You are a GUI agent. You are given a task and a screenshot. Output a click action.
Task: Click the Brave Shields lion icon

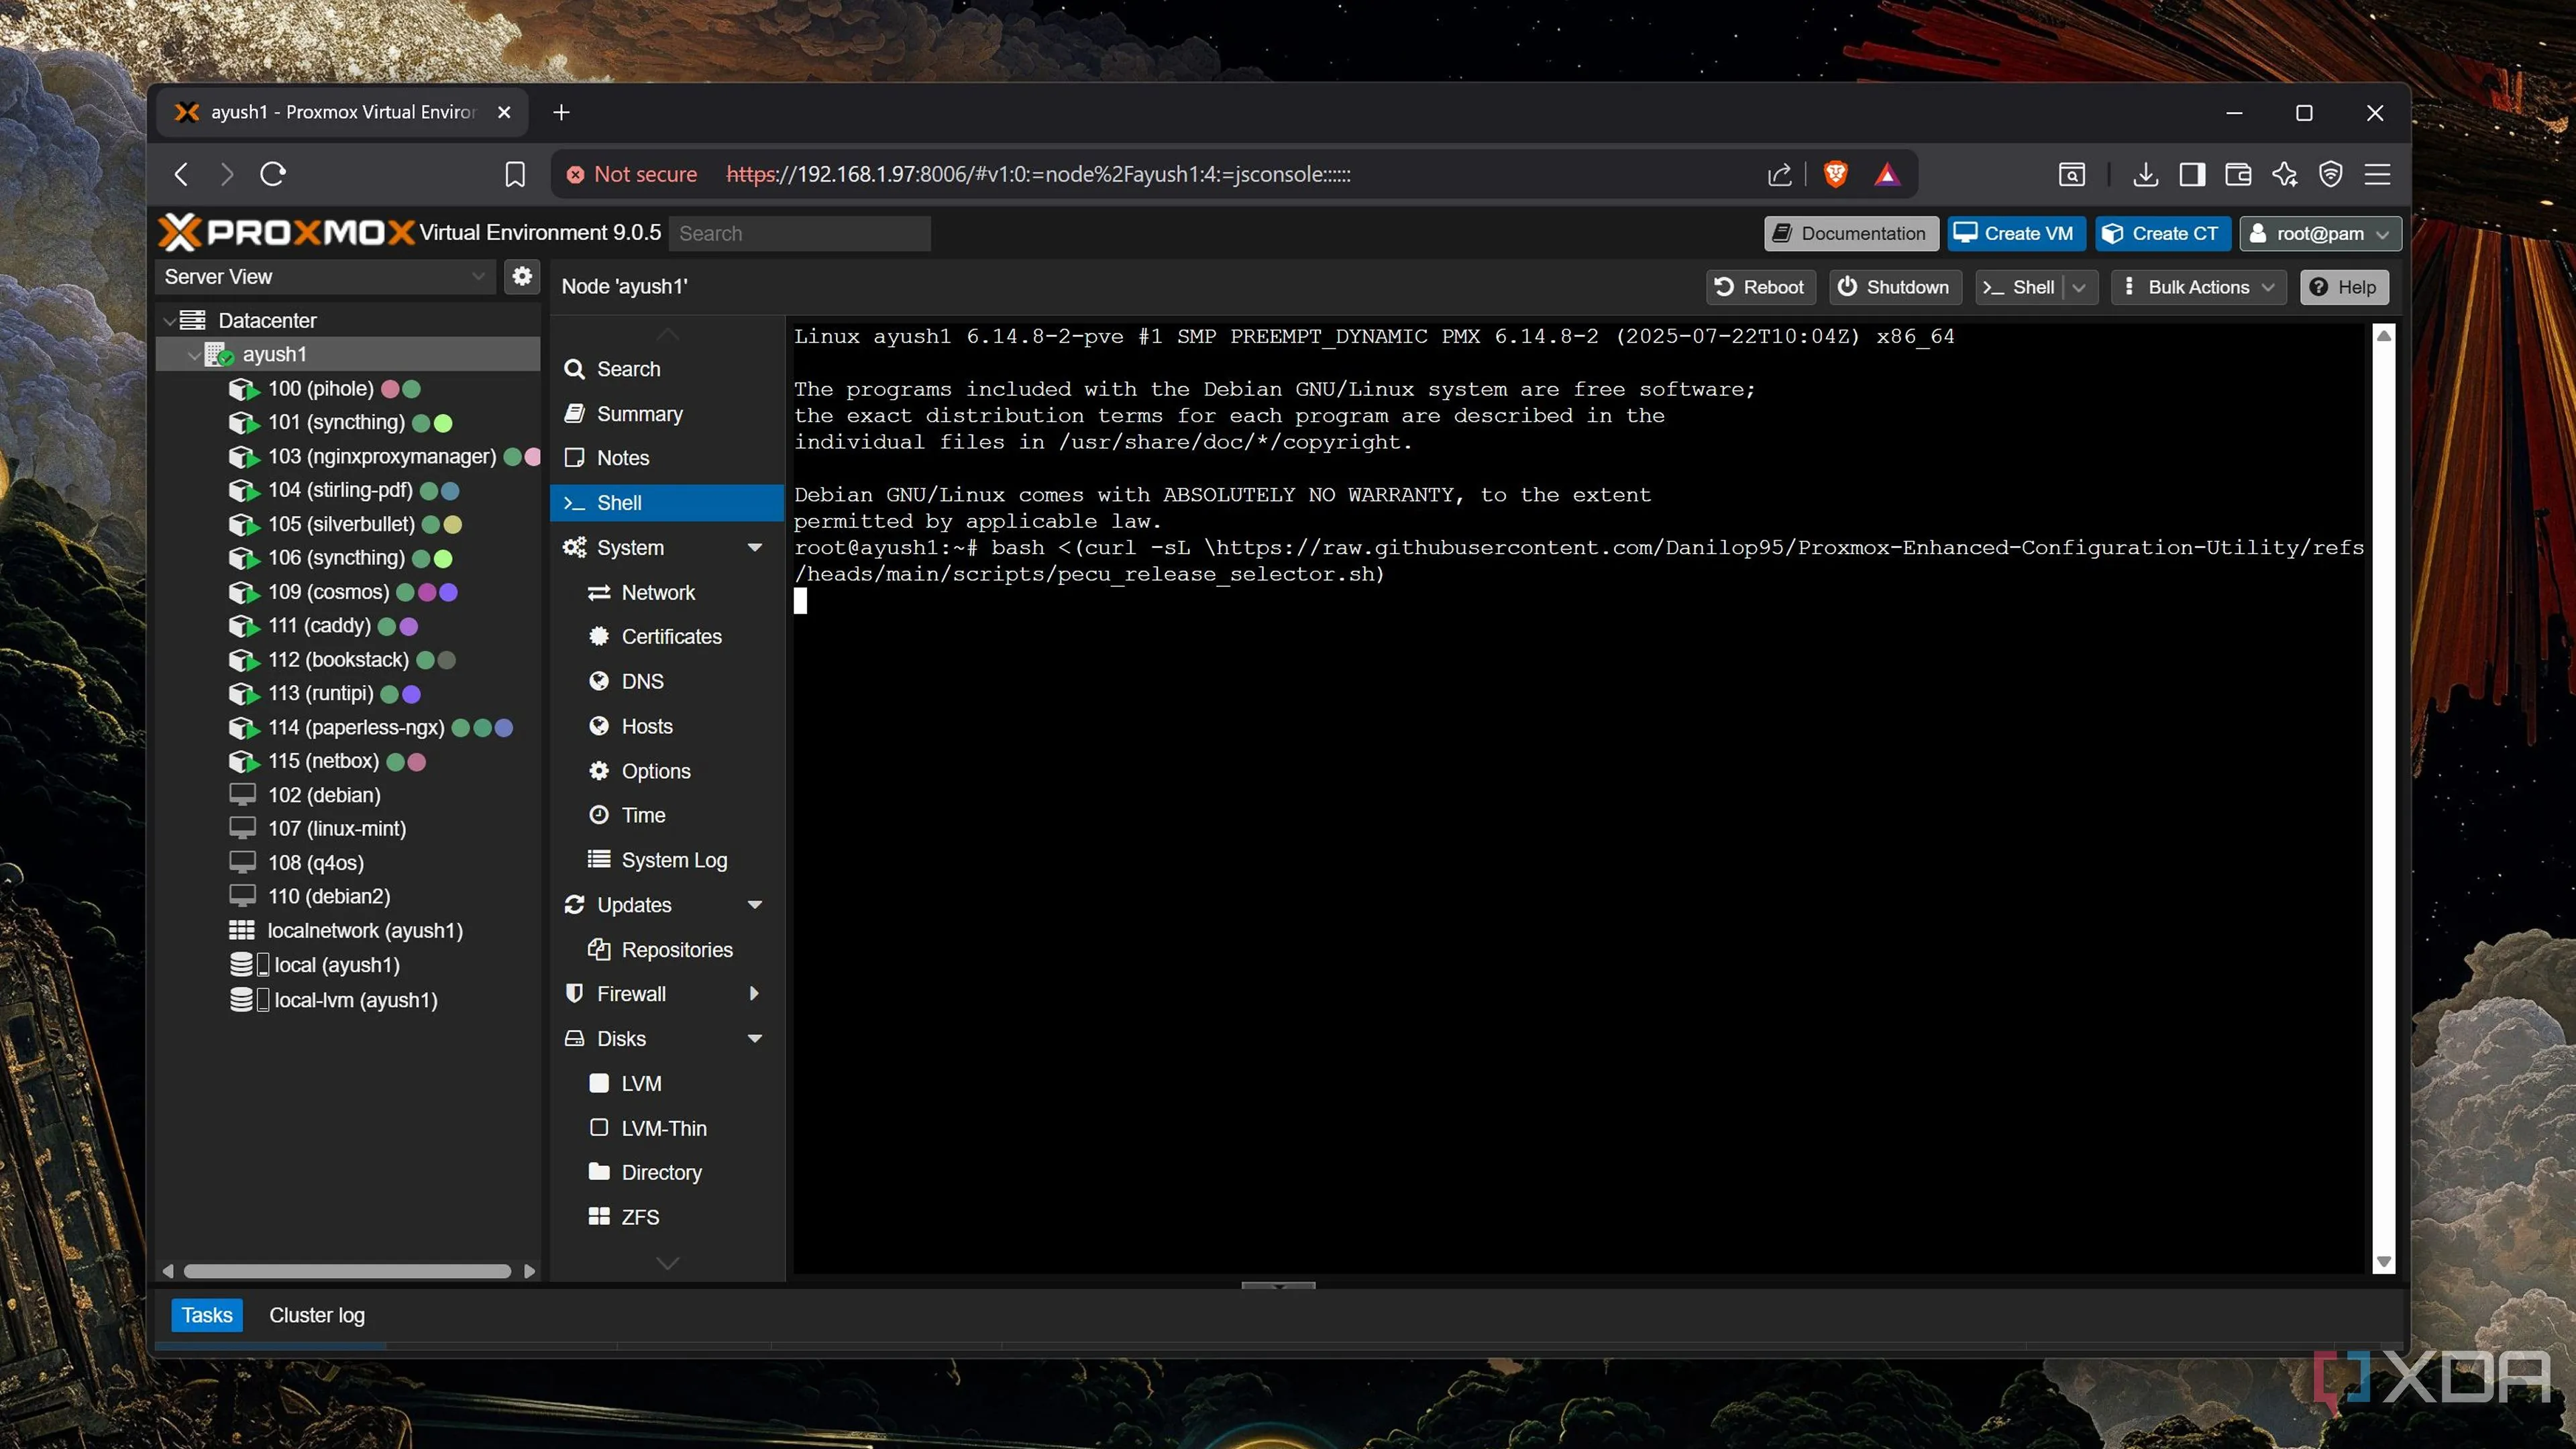click(x=1835, y=174)
